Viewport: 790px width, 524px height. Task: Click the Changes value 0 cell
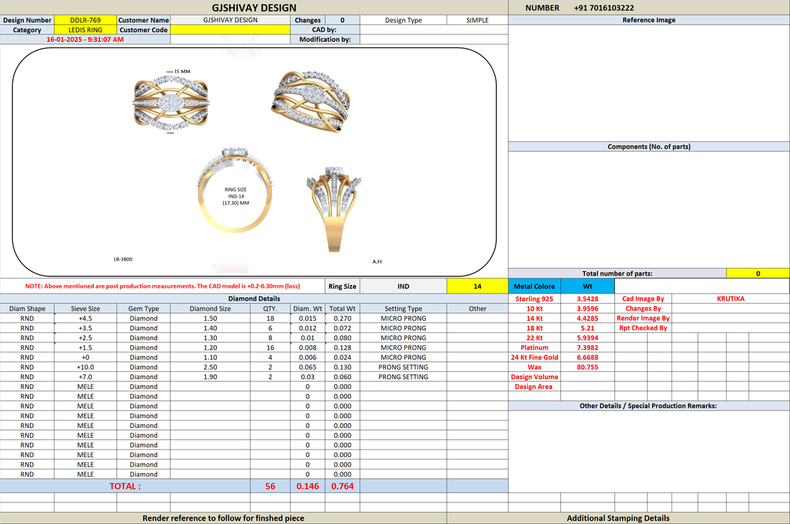point(342,20)
